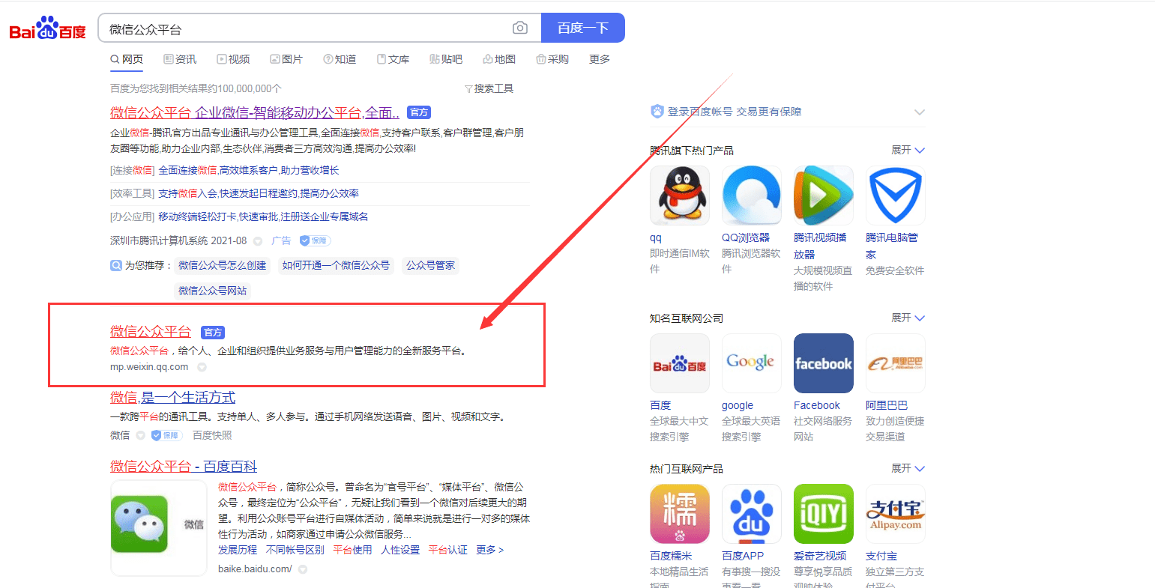Open the 更多 tab menu

point(600,59)
